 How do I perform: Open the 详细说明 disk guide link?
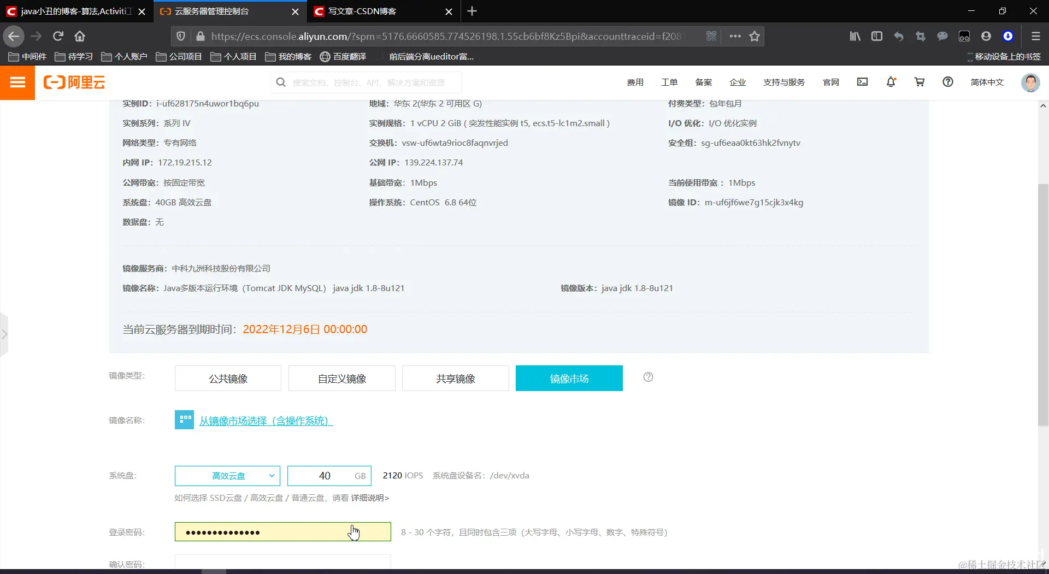pyautogui.click(x=370, y=498)
